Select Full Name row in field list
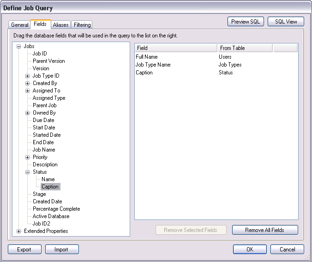The height and width of the screenshot is (262, 312). [147, 57]
